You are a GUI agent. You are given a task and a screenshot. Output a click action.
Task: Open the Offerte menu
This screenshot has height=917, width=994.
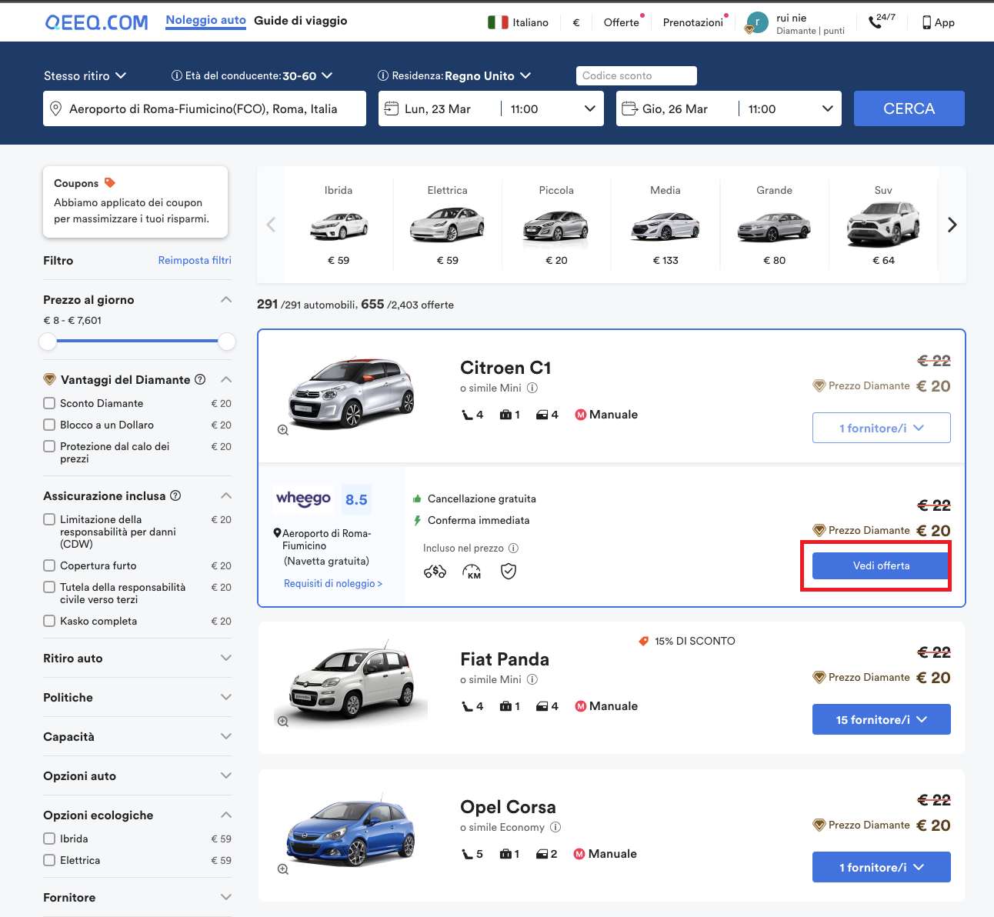tap(622, 22)
